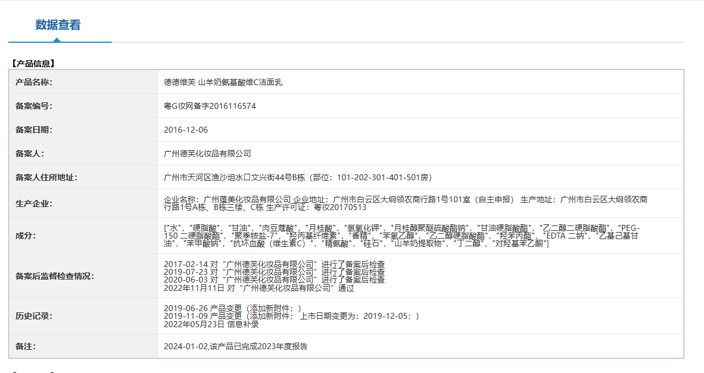
Task: Click the 2022年05月23日 信息补录 entry
Action: coord(211,324)
